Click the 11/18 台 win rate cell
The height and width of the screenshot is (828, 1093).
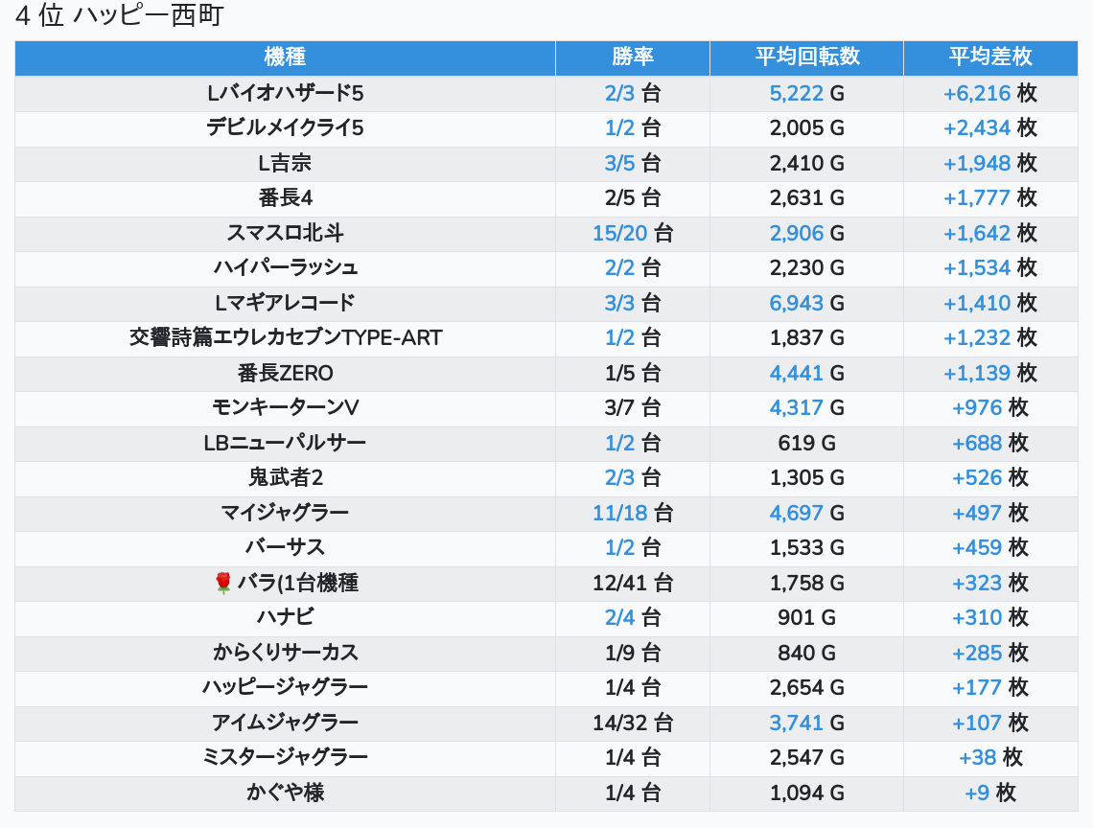[632, 513]
